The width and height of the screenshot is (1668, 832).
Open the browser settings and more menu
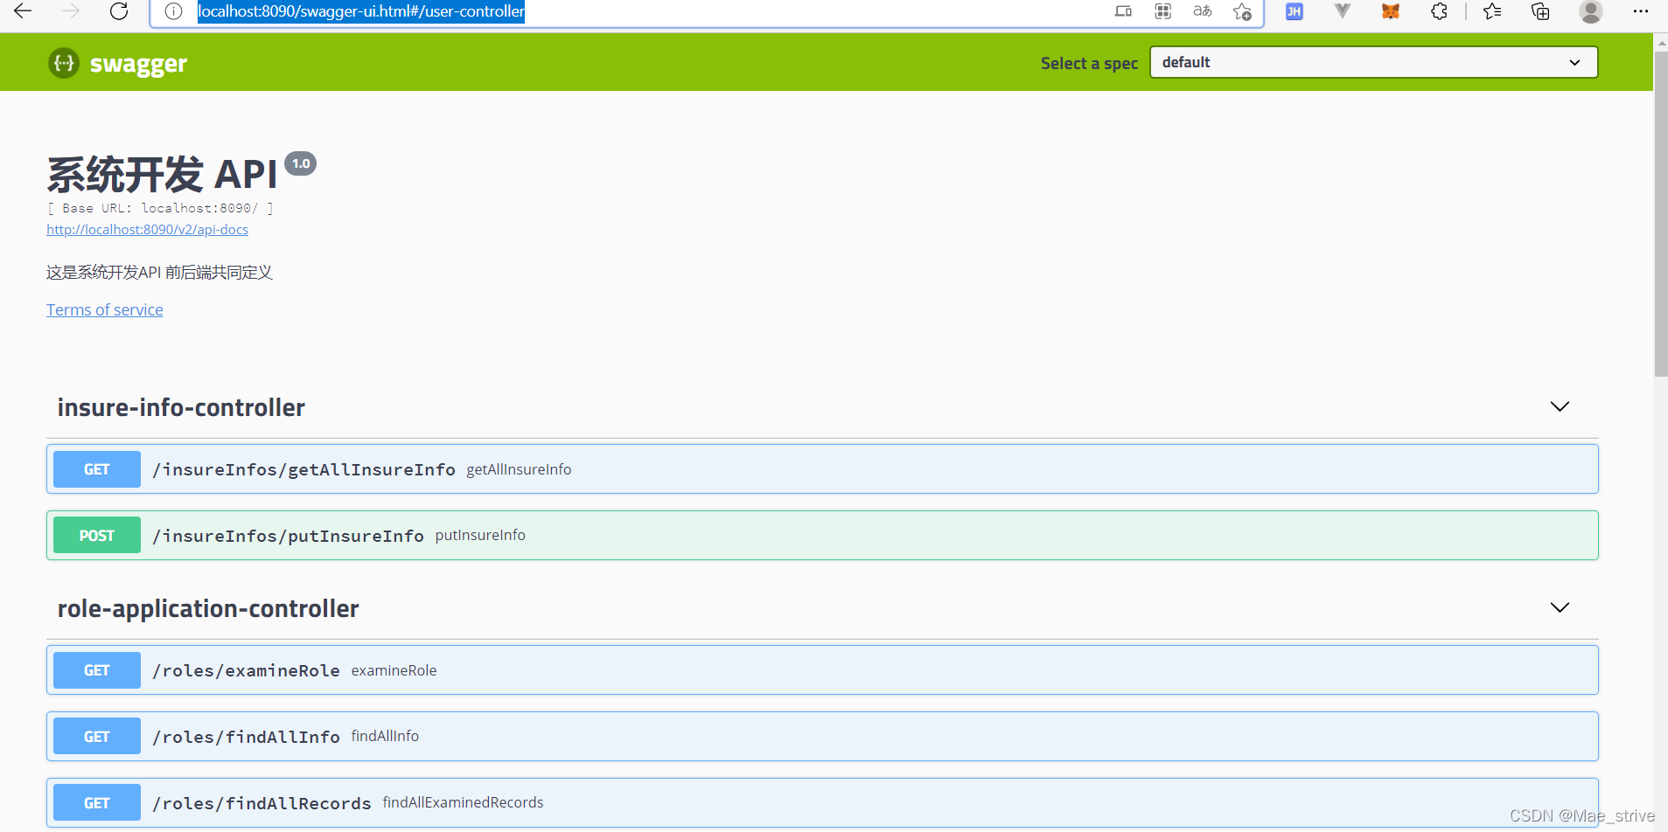[x=1640, y=11]
